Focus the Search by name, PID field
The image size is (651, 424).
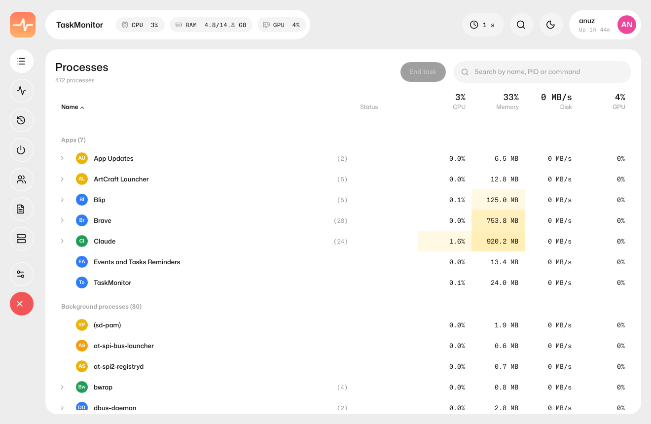(542, 72)
